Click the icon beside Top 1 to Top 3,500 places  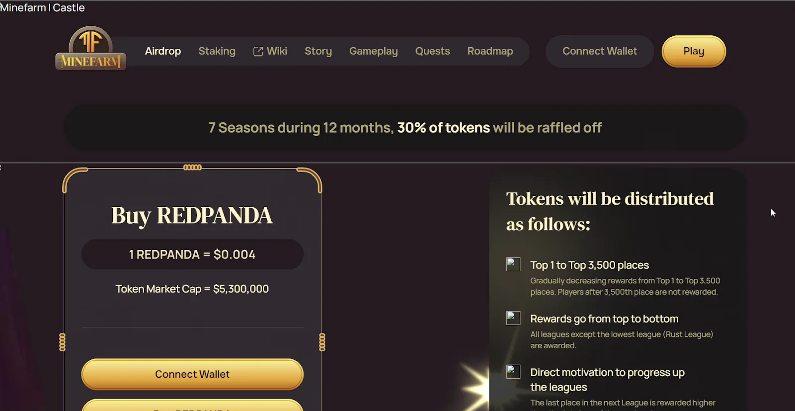pos(513,264)
